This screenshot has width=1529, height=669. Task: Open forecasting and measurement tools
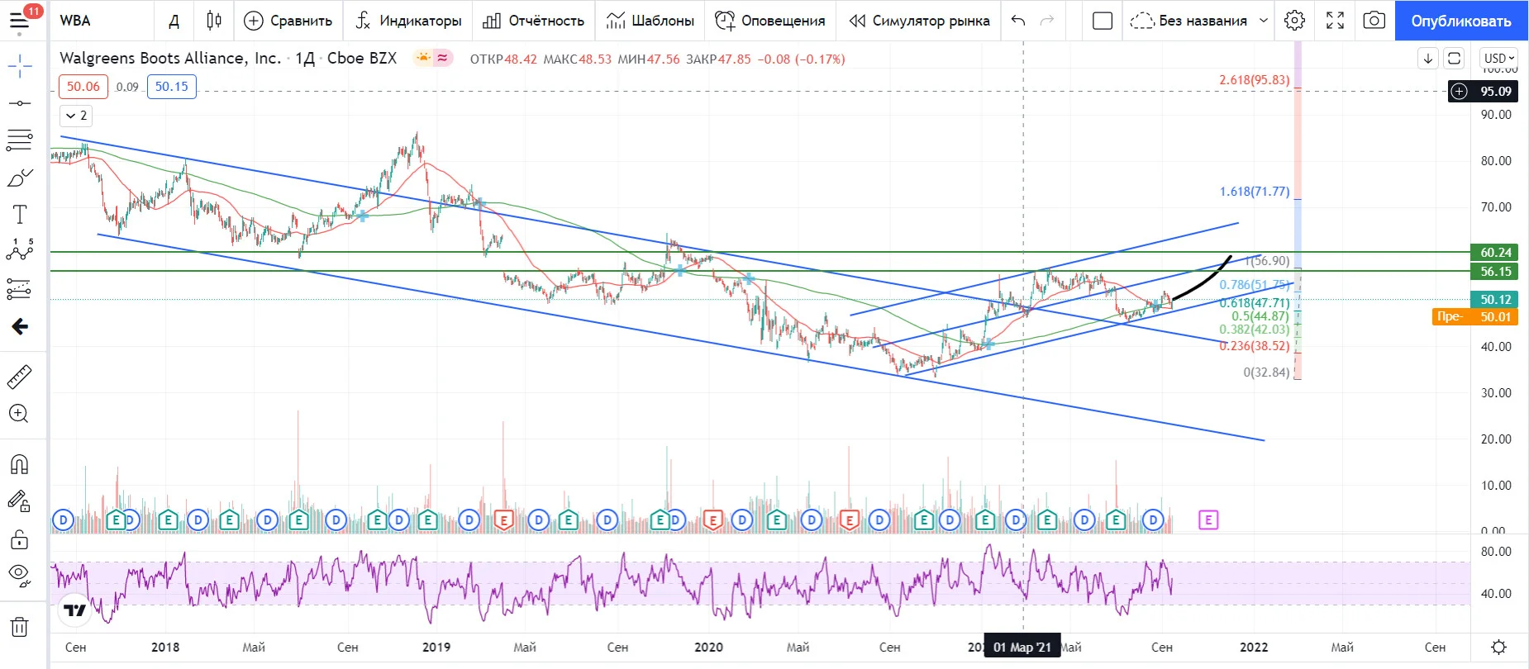tap(20, 289)
